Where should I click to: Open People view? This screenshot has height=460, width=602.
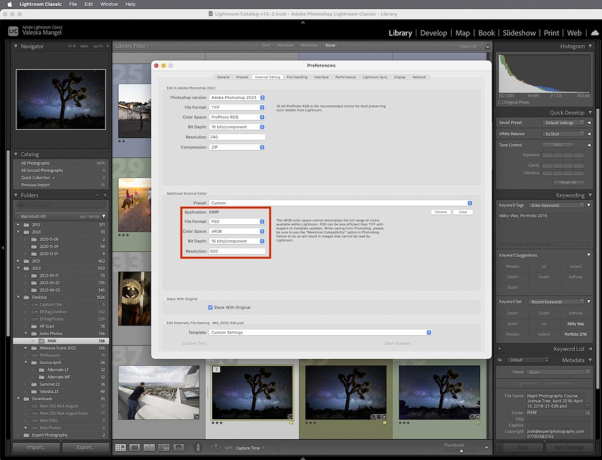click(x=178, y=447)
